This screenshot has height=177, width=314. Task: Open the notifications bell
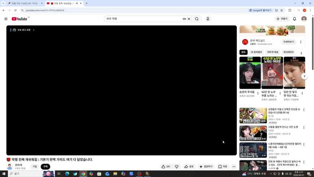[294, 19]
